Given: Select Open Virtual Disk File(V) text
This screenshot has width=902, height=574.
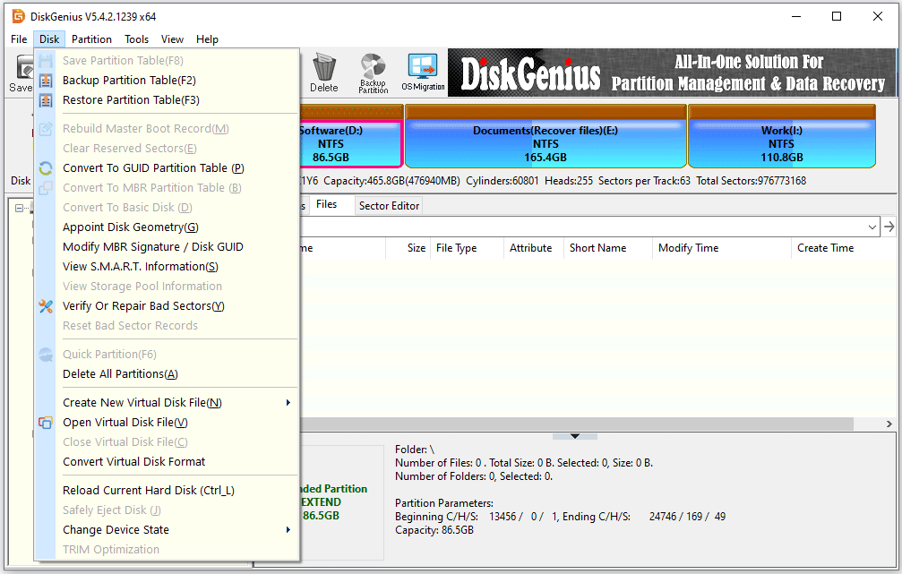Looking at the screenshot, I should point(125,423).
